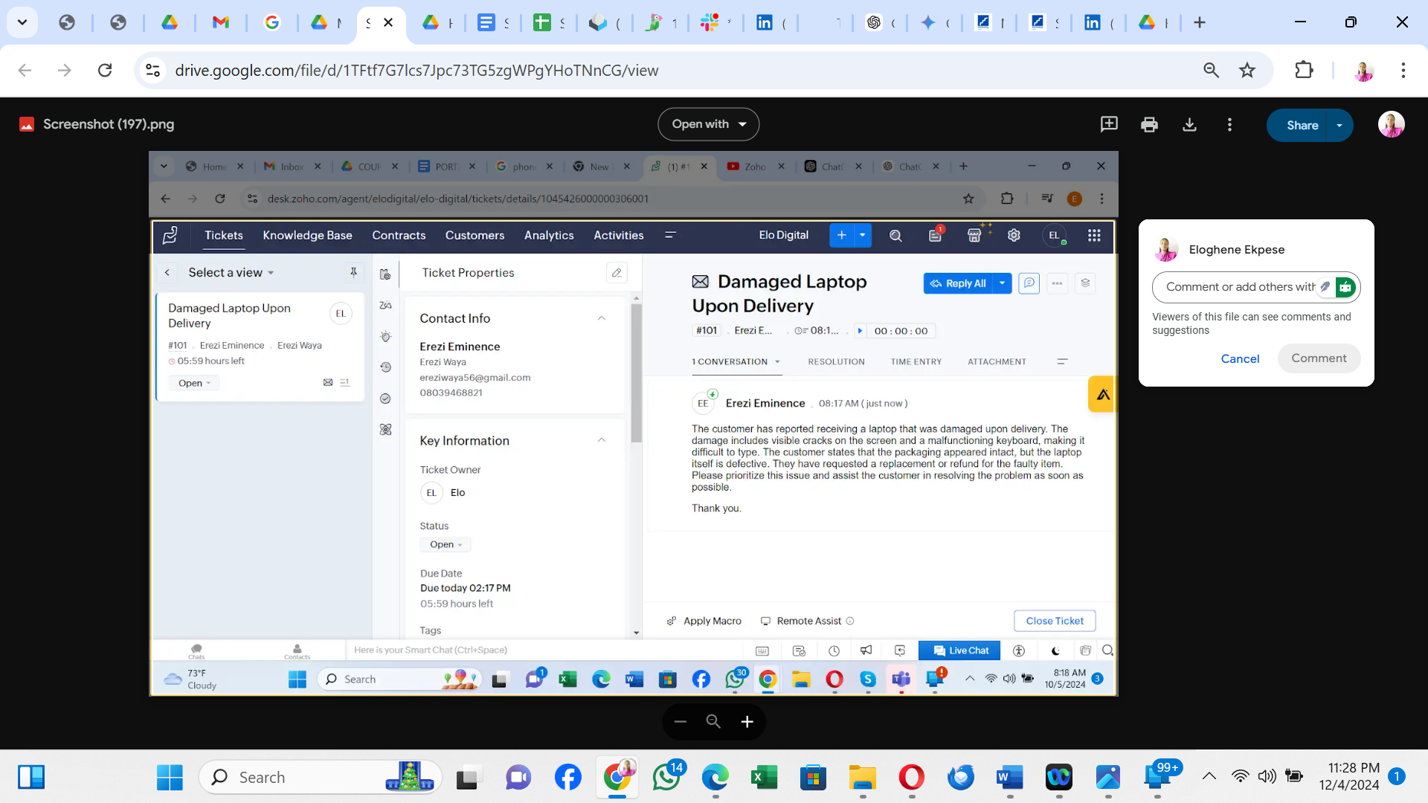Download the file from Drive viewer
Image resolution: width=1428 pixels, height=803 pixels.
point(1189,124)
